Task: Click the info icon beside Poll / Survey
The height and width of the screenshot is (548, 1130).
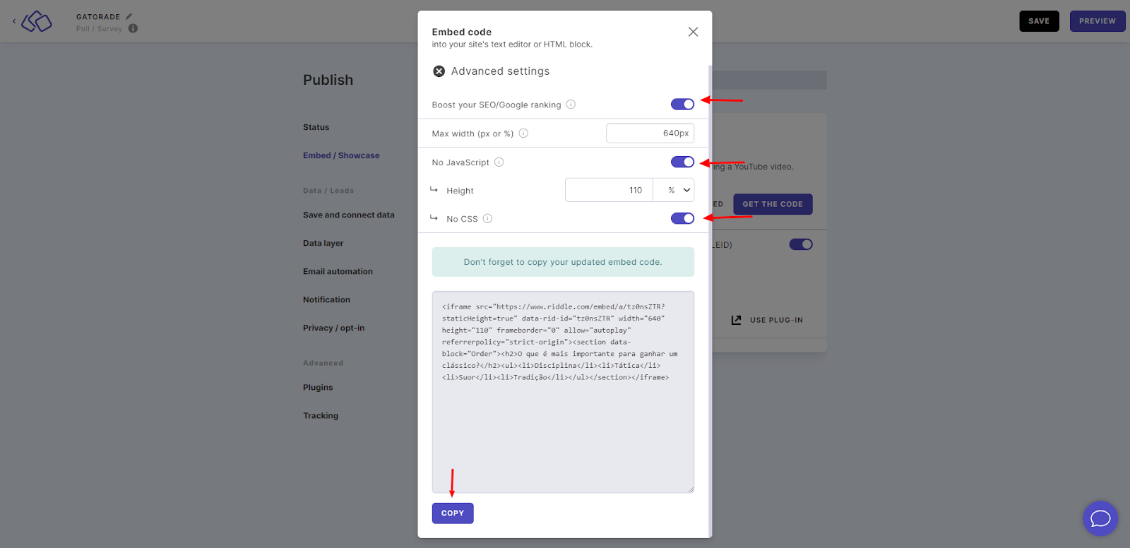Action: click(133, 28)
